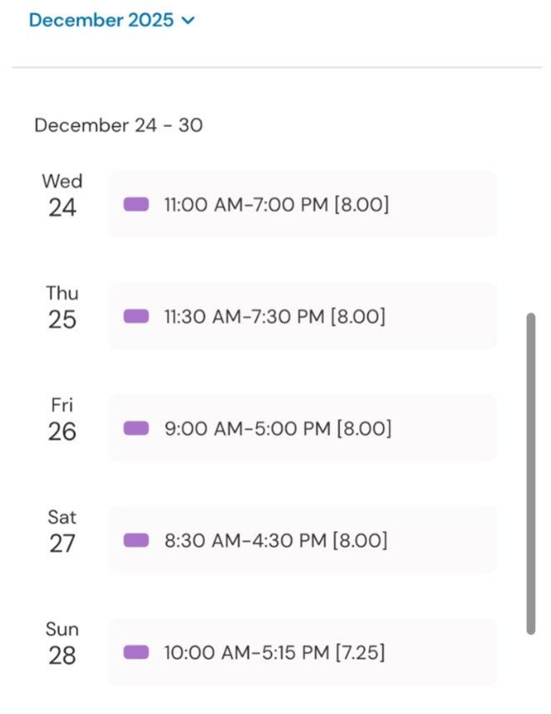Click the chevron next to December 2025

click(187, 21)
